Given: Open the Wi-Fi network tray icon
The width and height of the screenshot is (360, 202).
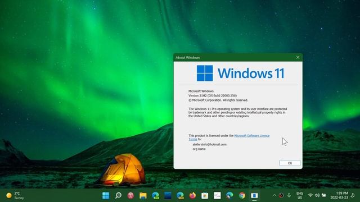Looking at the screenshot, I should (x=310, y=195).
